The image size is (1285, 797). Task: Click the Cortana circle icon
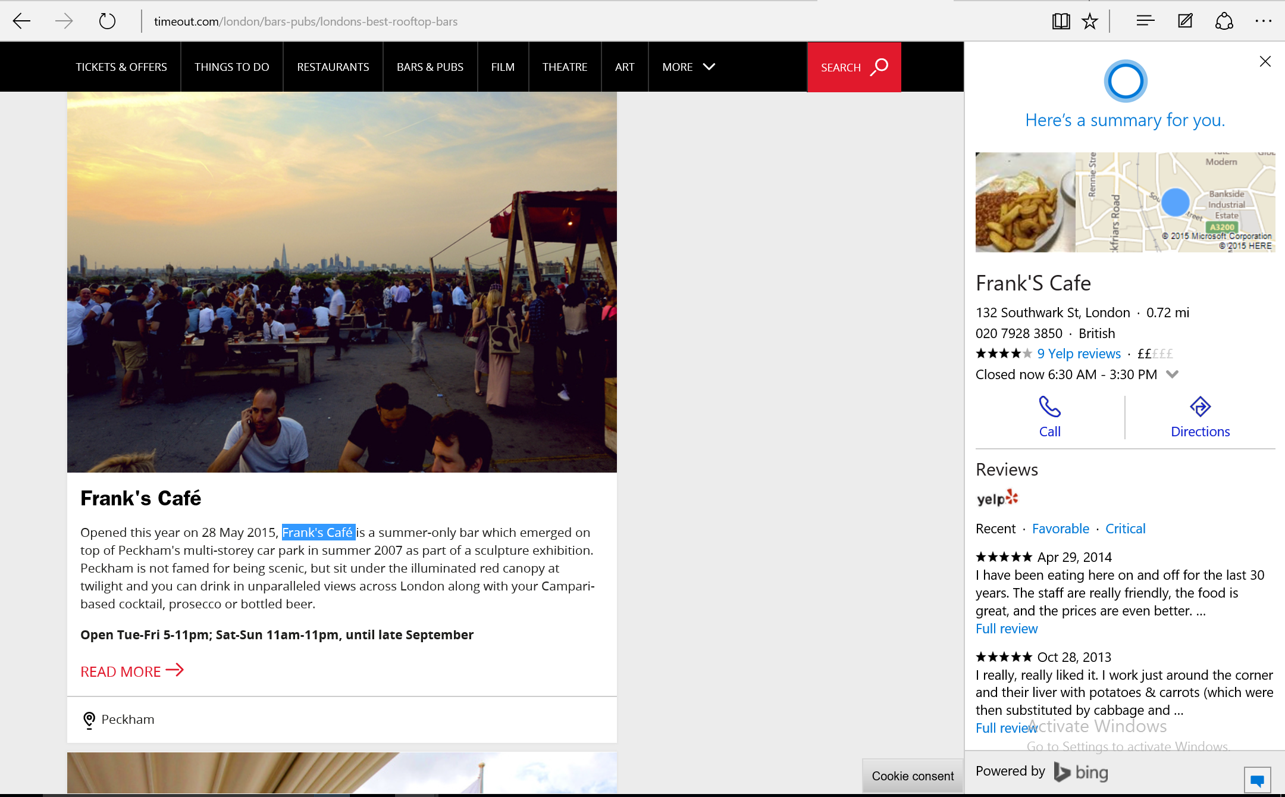click(1126, 81)
